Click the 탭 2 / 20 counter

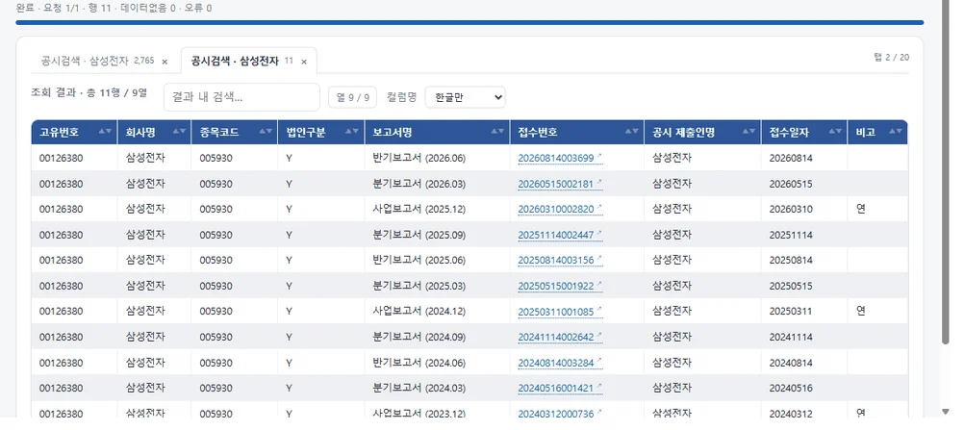click(891, 57)
